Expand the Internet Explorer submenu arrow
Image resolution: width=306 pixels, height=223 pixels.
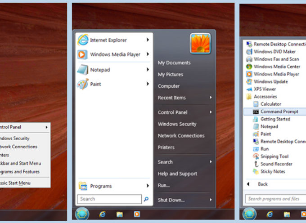point(148,40)
